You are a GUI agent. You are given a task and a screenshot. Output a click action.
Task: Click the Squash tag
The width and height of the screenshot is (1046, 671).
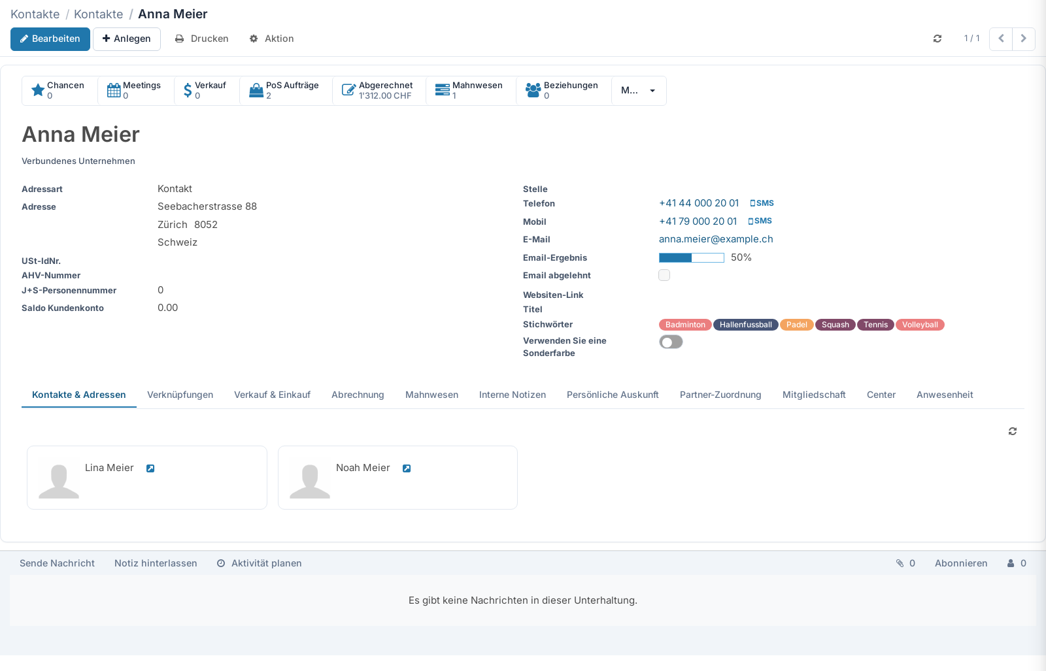835,325
